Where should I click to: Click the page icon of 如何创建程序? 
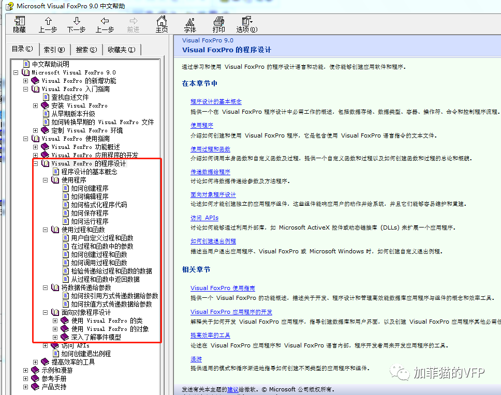[x=66, y=188]
